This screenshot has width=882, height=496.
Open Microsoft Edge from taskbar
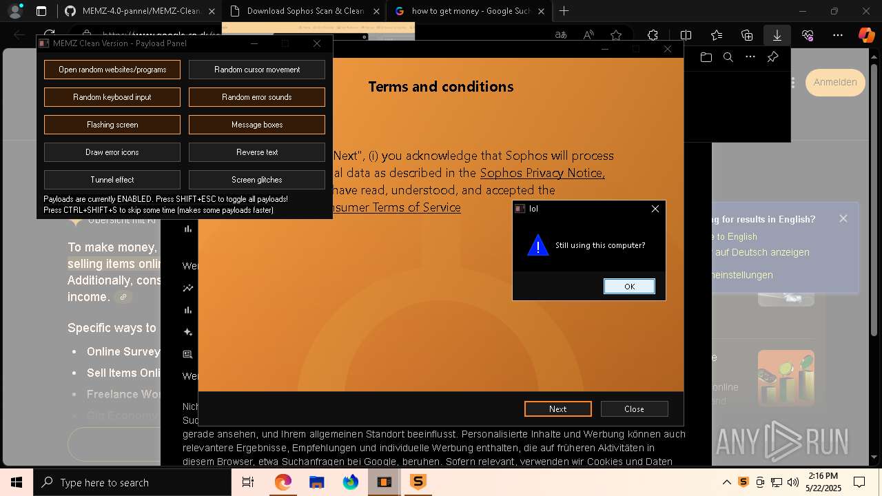click(x=283, y=482)
